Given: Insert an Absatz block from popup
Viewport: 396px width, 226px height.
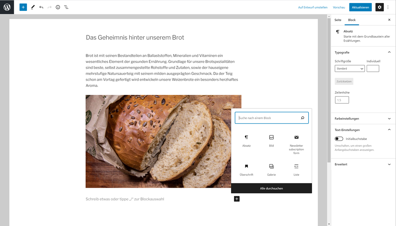Looking at the screenshot, I should point(246,141).
